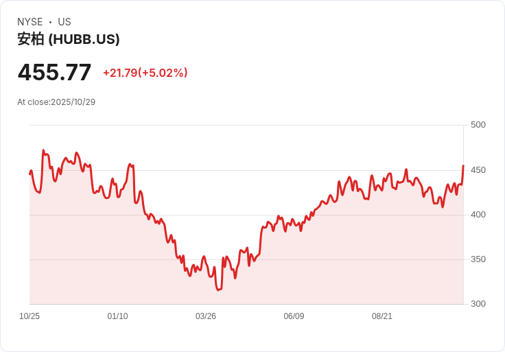505x352 pixels.
Task: Click the price line's latest endpoint
Action: [x=463, y=165]
